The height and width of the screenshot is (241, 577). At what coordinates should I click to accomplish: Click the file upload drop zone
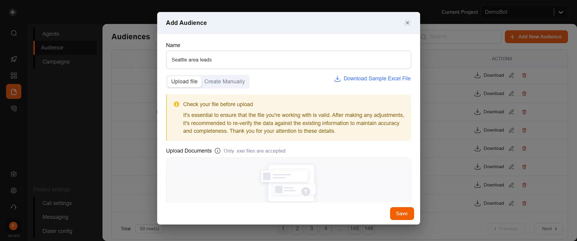pos(288,180)
